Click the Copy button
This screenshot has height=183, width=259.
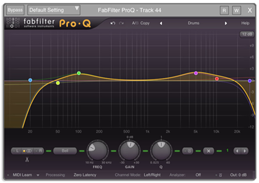(145, 23)
